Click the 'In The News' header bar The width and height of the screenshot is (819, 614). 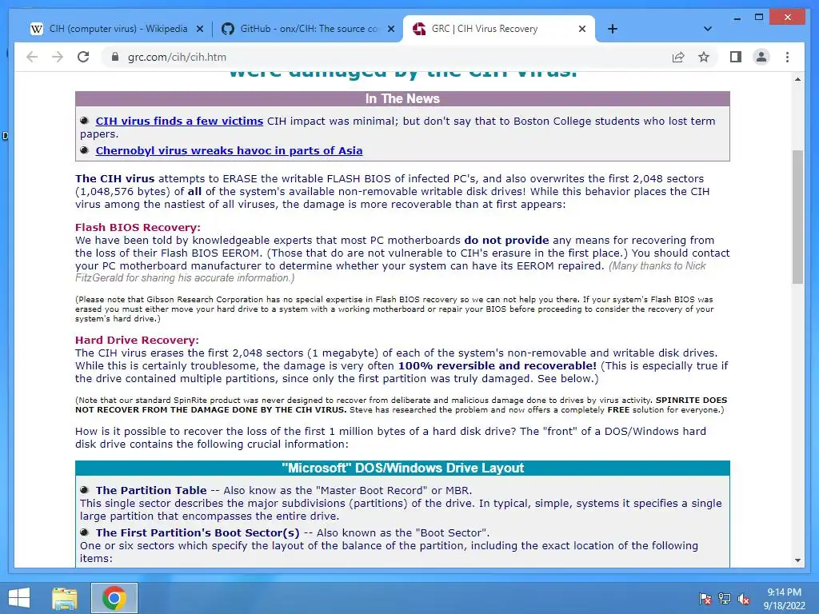pos(402,98)
